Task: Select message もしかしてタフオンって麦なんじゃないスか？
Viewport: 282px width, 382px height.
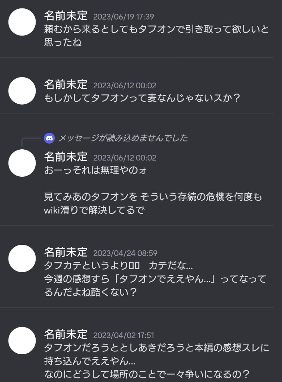Action: [142, 98]
